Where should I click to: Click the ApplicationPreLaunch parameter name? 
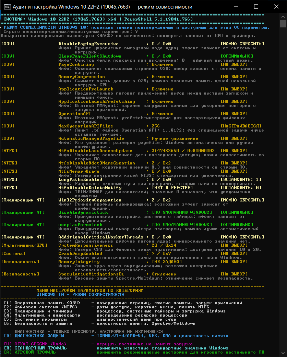click(86, 89)
